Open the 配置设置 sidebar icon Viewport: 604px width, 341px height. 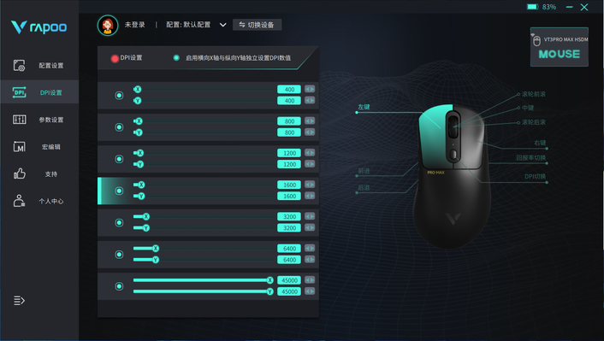coord(20,66)
